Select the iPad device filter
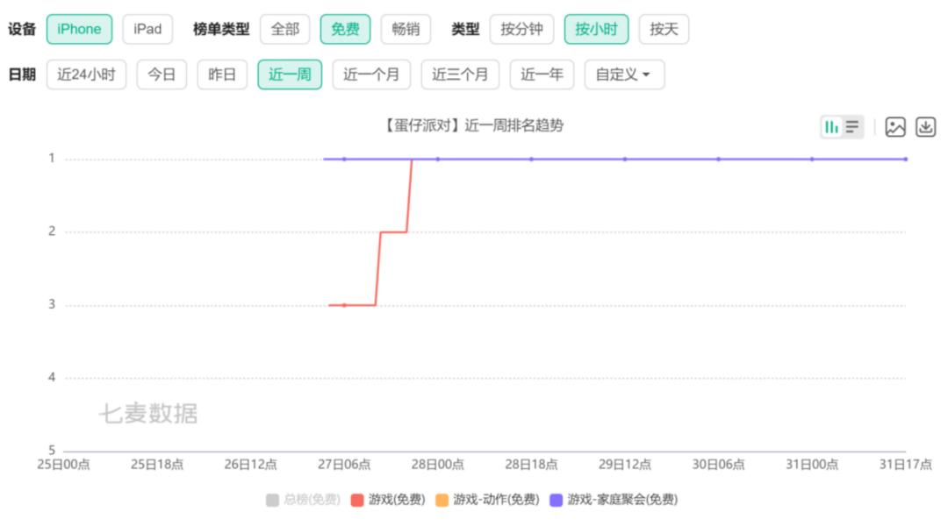The height and width of the screenshot is (526, 948). coord(146,28)
